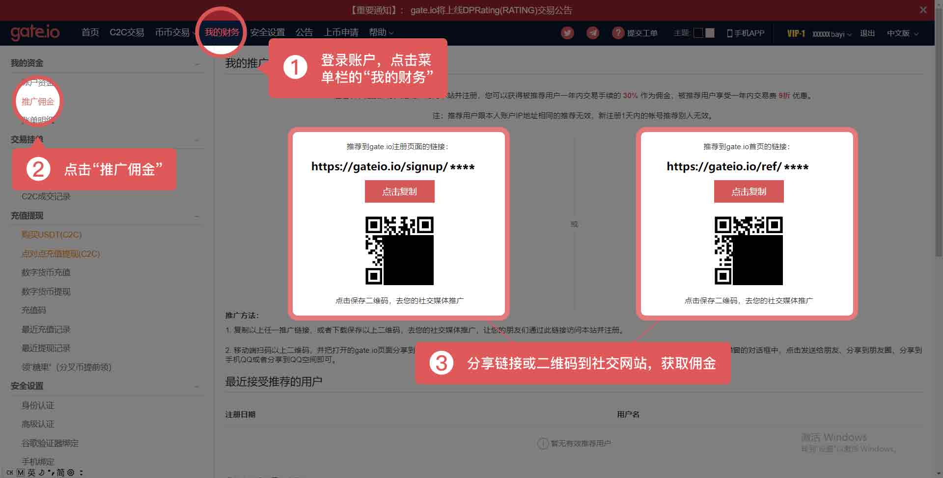Open 数字货币提现 in the sidebar

click(x=46, y=292)
